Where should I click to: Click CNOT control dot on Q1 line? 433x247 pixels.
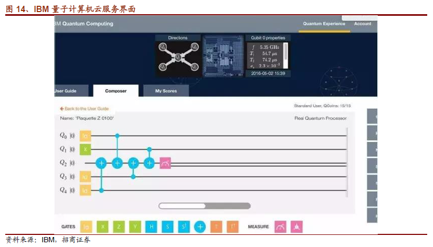(149, 149)
